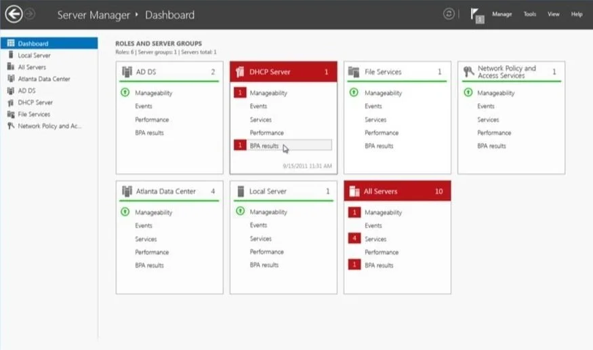Click the Network Policy key icon in the sidebar
Image resolution: width=593 pixels, height=350 pixels.
11,126
